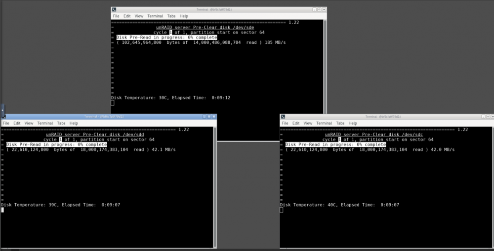
Task: Open Help menu in /dev/sde terminal
Action: click(x=184, y=16)
